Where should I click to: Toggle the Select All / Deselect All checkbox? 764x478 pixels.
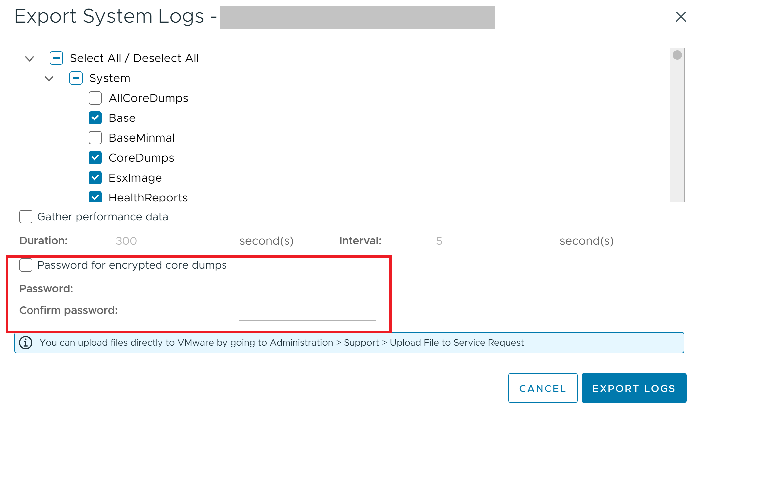[x=56, y=58]
